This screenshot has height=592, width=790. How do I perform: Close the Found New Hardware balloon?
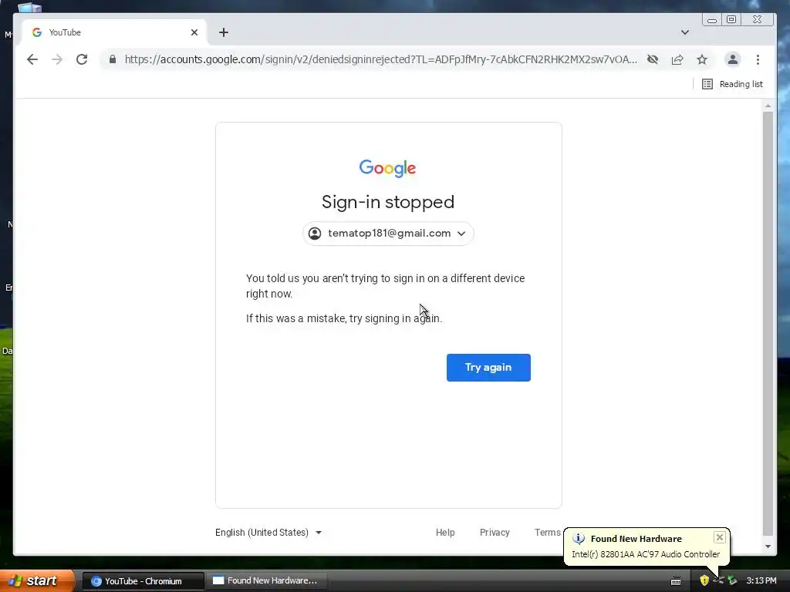tap(720, 537)
